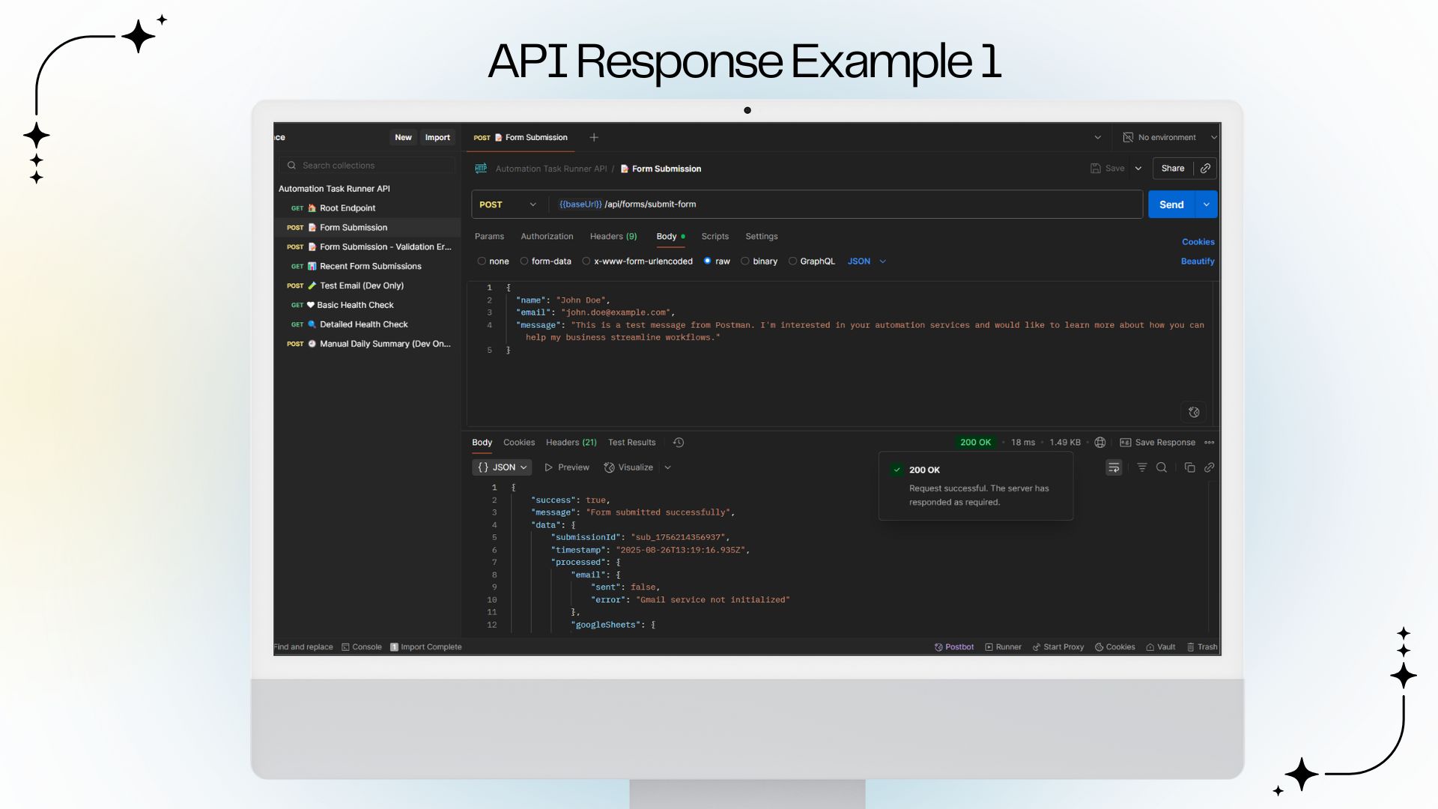Viewport: 1438px width, 809px height.
Task: Launch the Collection Runner from the status bar
Action: (1003, 646)
